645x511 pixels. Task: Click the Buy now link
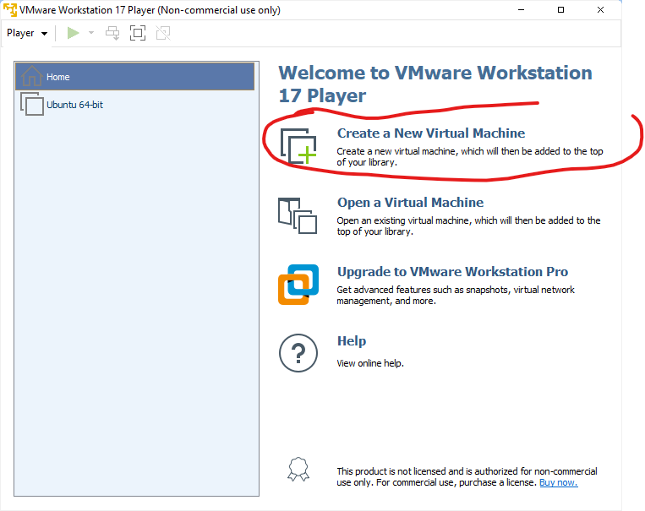pos(558,482)
